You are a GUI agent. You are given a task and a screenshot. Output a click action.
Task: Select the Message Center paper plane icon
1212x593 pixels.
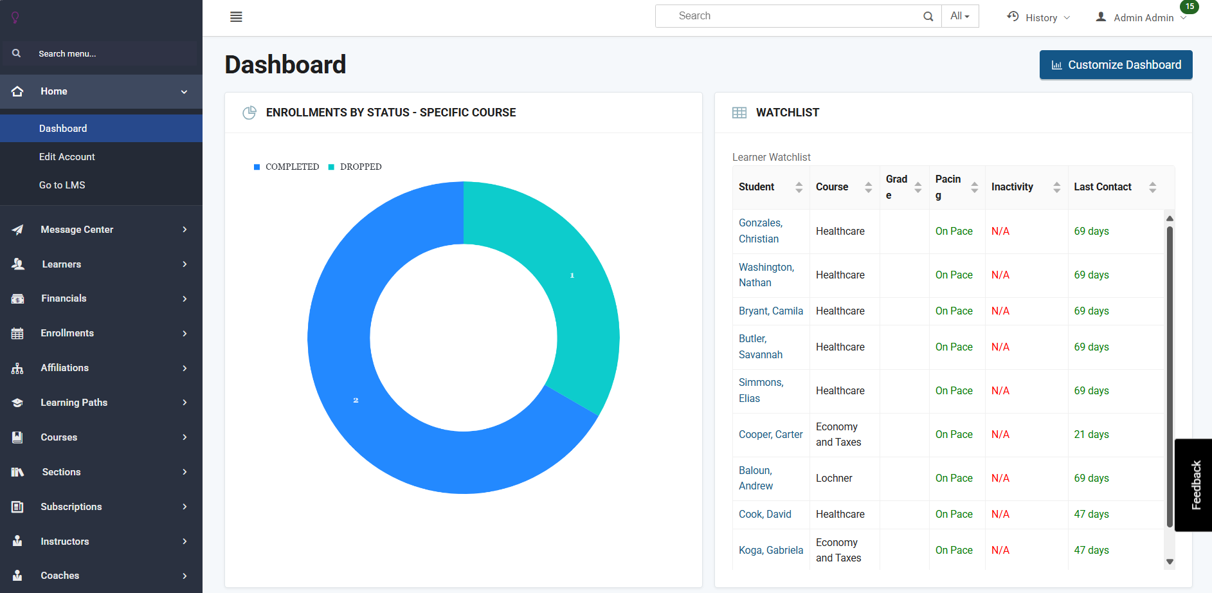(x=18, y=229)
